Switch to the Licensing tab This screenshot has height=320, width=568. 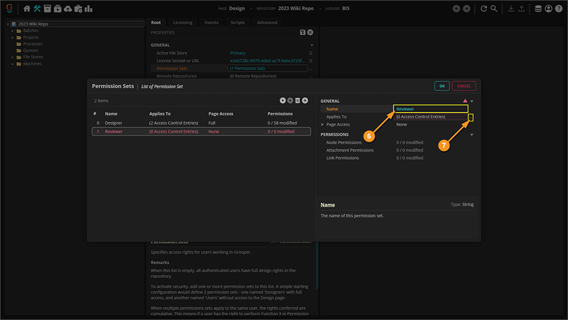pyautogui.click(x=182, y=23)
